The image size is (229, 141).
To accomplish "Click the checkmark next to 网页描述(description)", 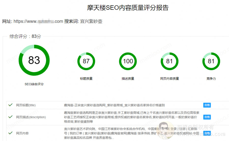I will tap(10, 117).
